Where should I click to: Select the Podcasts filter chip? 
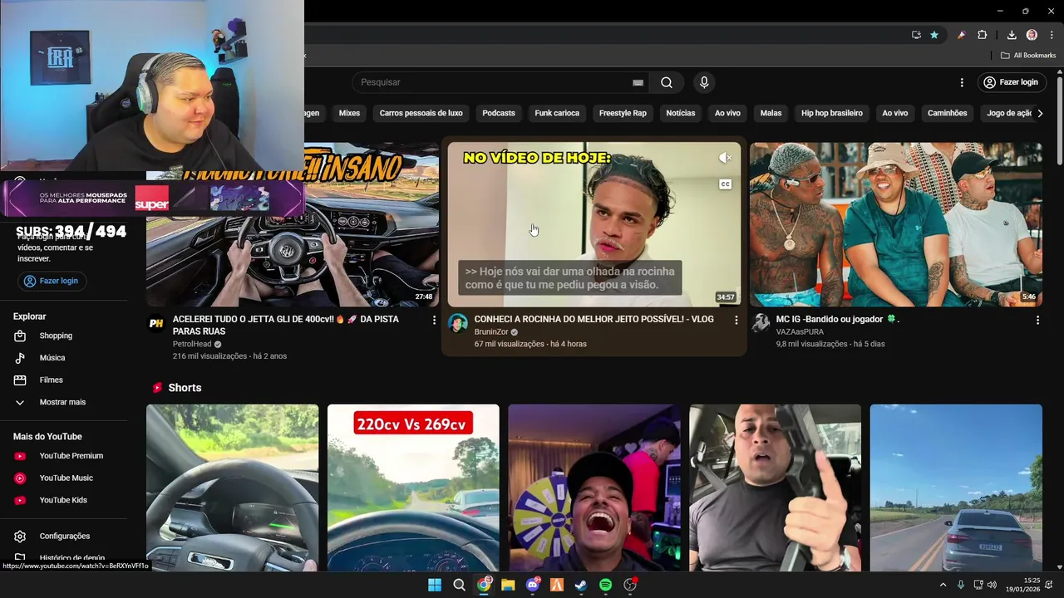(499, 113)
